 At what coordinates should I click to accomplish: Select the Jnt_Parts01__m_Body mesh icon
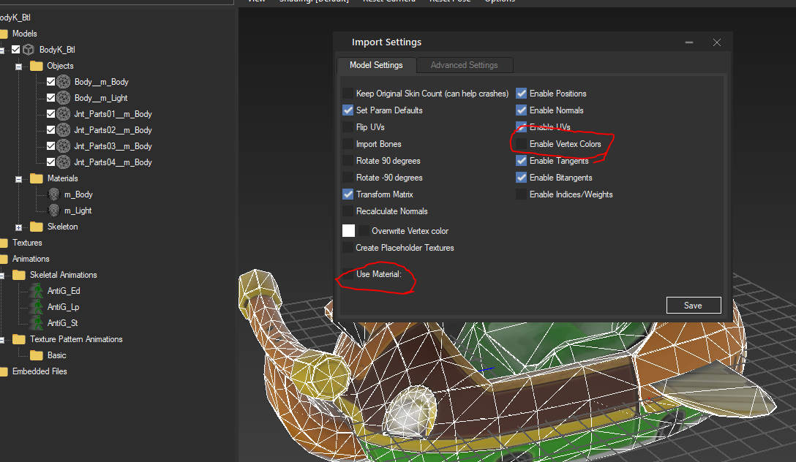pos(63,113)
